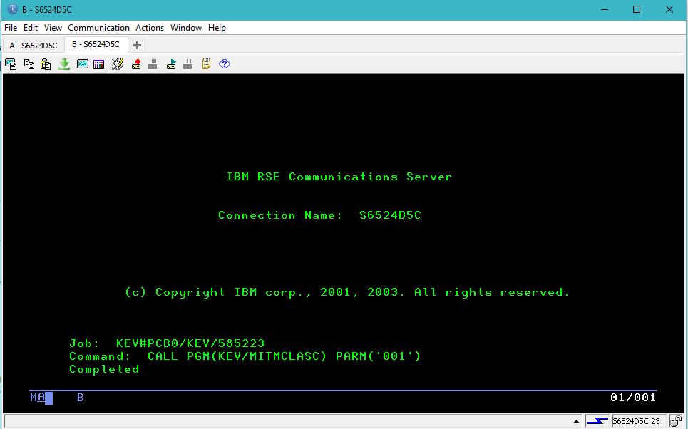Switch to the A - S6524D5C tab
This screenshot has width=688, height=429.
(x=34, y=45)
